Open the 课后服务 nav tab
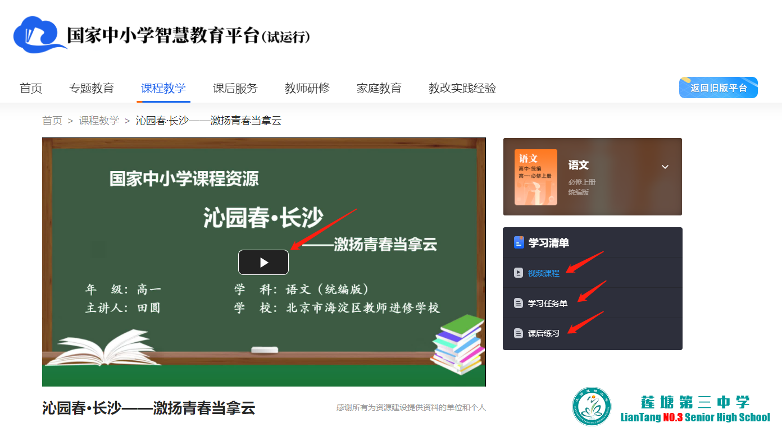The image size is (782, 432). point(235,88)
